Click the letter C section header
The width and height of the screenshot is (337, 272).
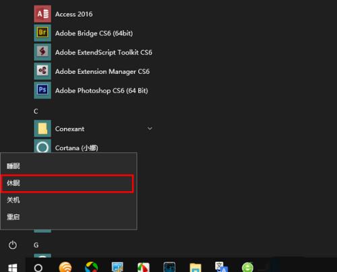pyautogui.click(x=36, y=111)
